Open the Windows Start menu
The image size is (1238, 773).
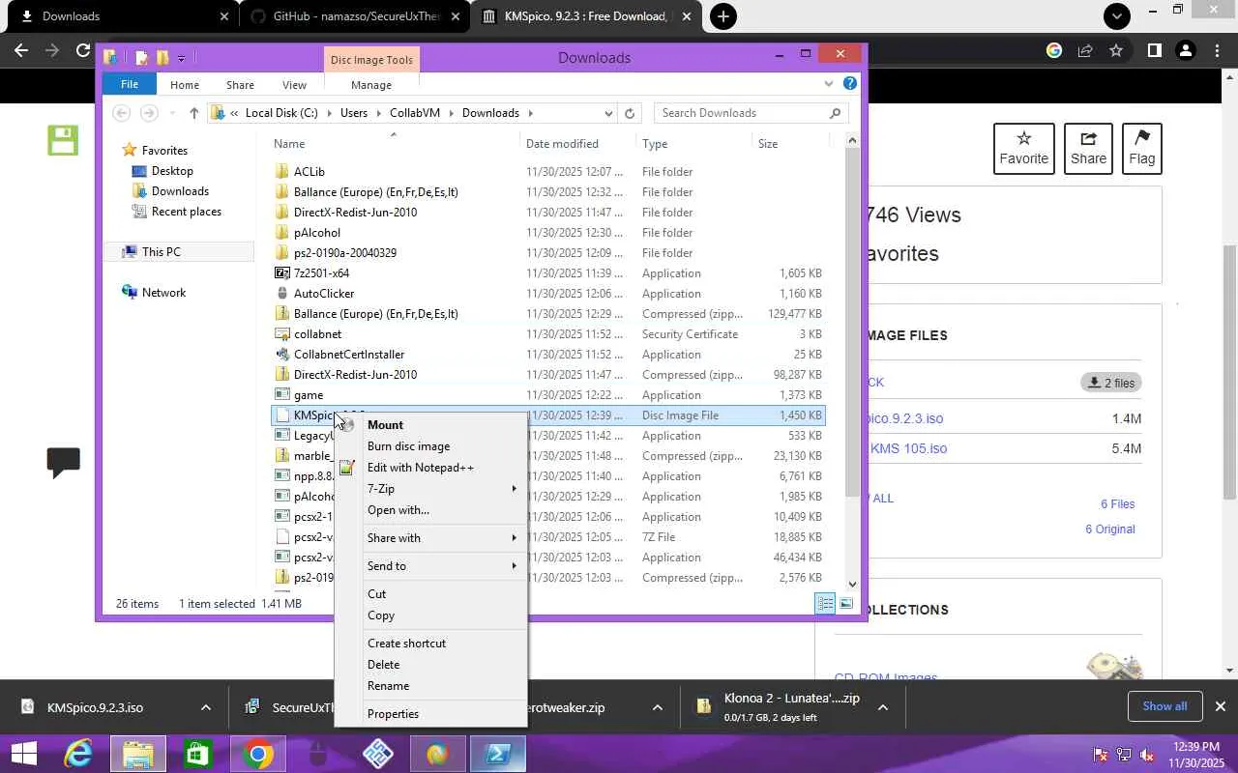coord(23,754)
